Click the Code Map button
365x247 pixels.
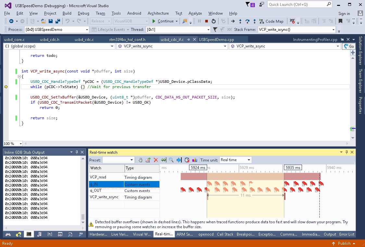click(271, 21)
